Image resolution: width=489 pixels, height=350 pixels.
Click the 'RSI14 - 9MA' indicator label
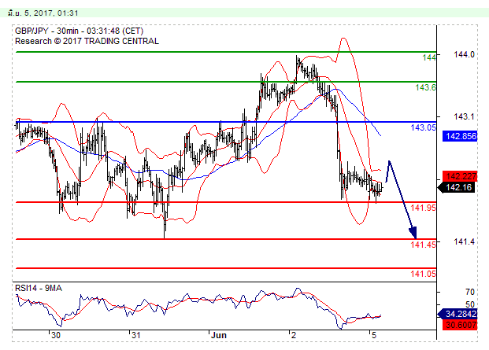[39, 289]
